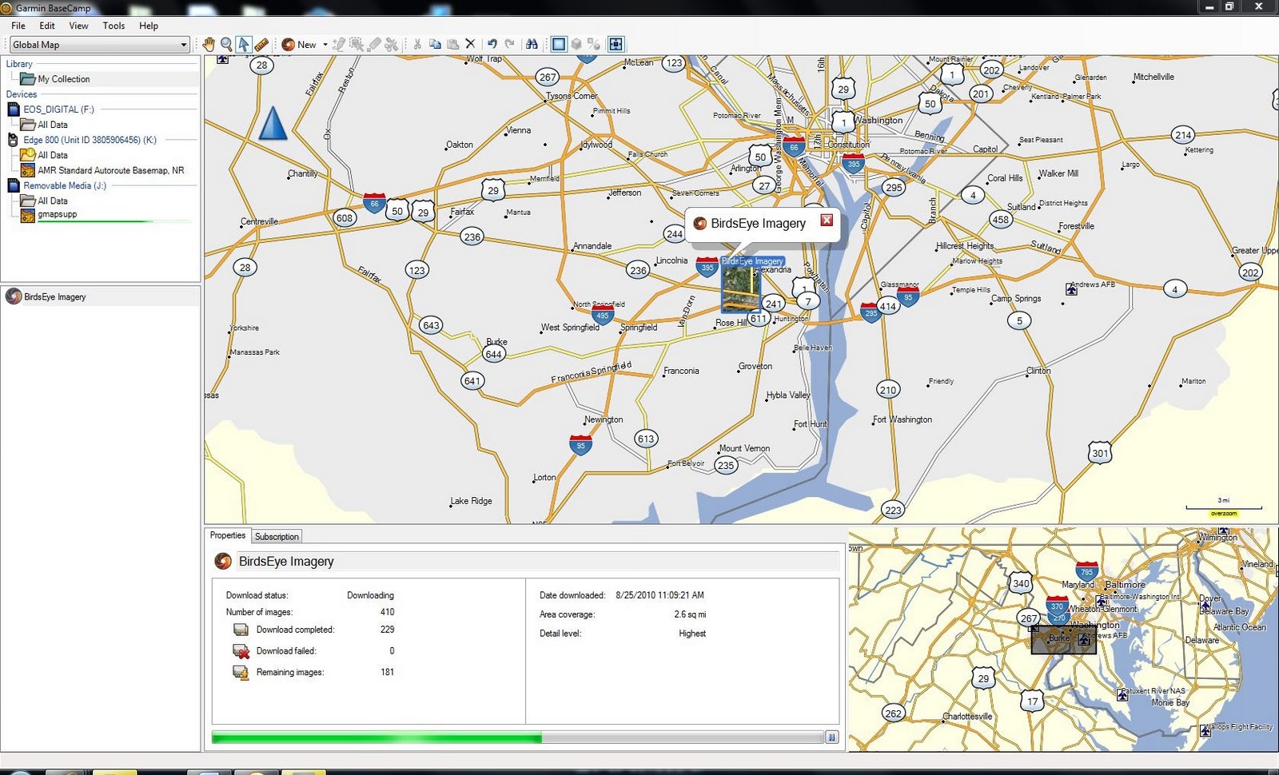The width and height of the screenshot is (1279, 775).
Task: Select the Zoom magnifier tool
Action: tap(226, 44)
